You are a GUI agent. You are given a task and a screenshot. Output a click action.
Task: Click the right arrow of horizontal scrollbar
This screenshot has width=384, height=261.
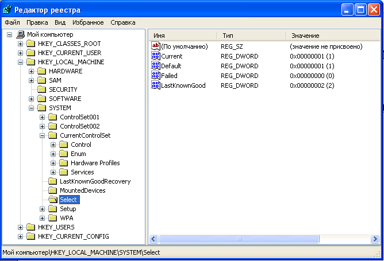click(x=375, y=239)
